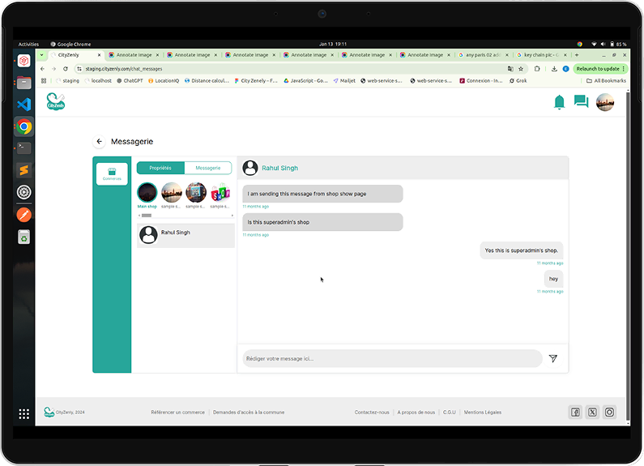Open the Chrome extensions puzzle icon

pyautogui.click(x=537, y=69)
